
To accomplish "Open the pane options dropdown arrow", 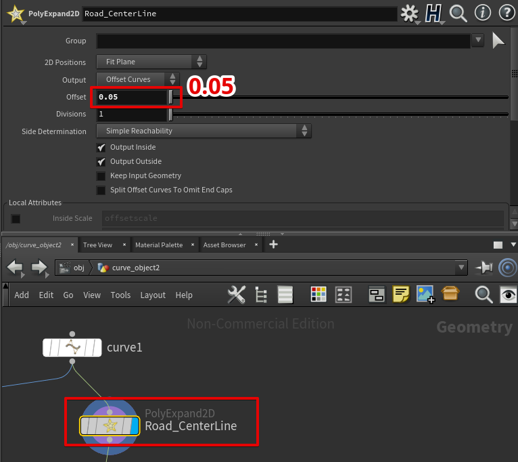I will [x=513, y=245].
